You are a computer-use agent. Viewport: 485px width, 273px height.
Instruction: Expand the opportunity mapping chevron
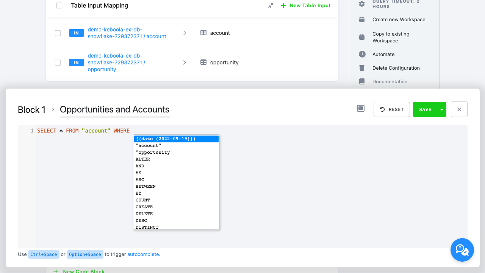point(185,62)
